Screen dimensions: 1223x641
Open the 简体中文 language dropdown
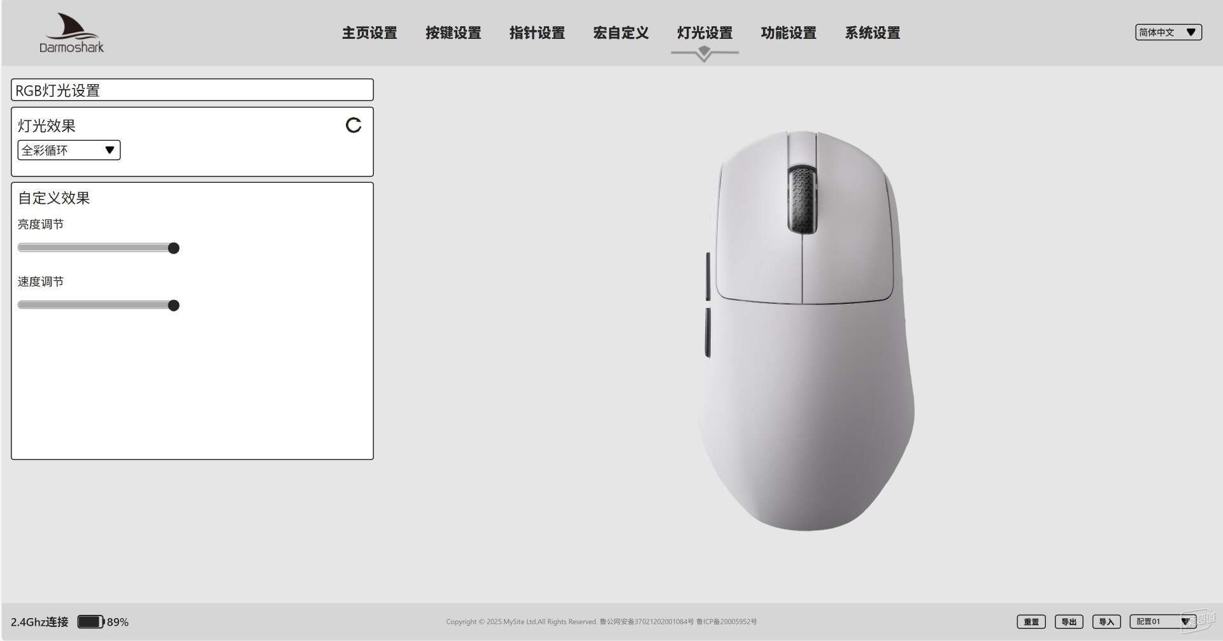coord(1168,32)
